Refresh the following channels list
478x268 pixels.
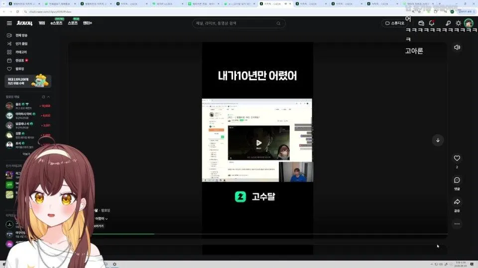click(x=43, y=97)
